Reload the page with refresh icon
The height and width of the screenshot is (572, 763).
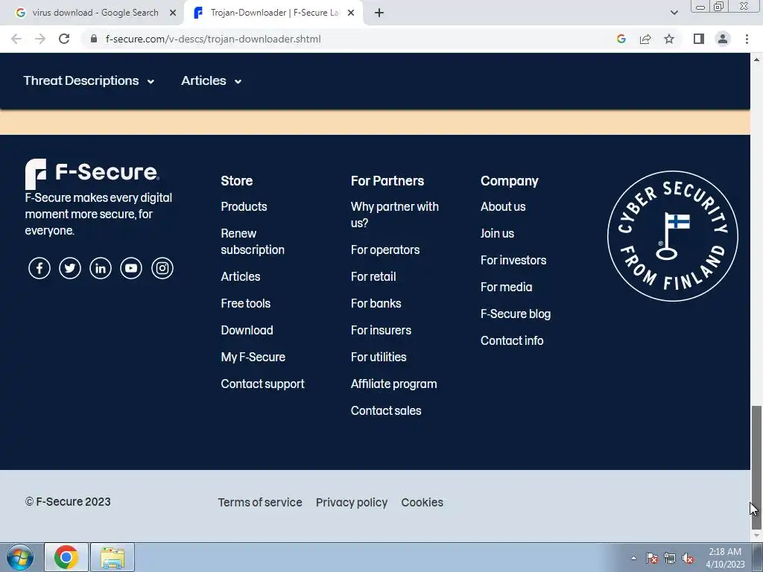[x=64, y=39]
